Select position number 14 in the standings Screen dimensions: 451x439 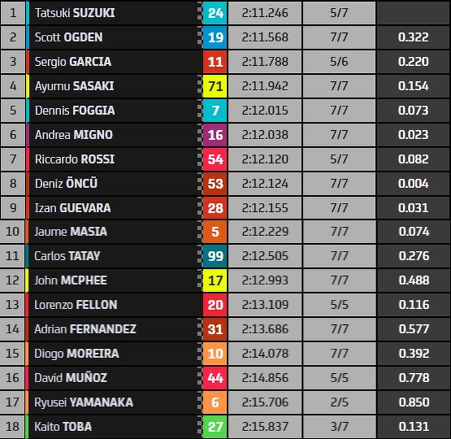tap(13, 329)
